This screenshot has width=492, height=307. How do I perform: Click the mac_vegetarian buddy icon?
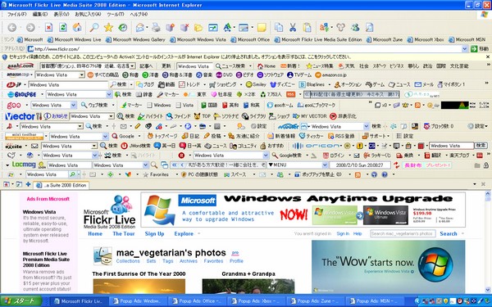pyautogui.click(x=102, y=256)
